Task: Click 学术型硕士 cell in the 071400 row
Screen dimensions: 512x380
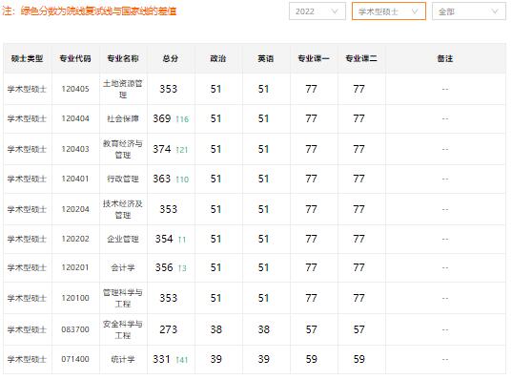Action: pos(27,359)
